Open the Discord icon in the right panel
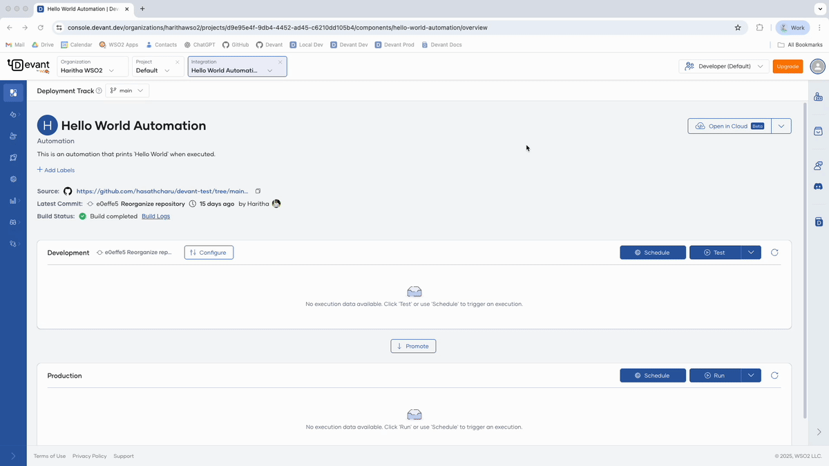This screenshot has height=466, width=829. click(x=819, y=186)
